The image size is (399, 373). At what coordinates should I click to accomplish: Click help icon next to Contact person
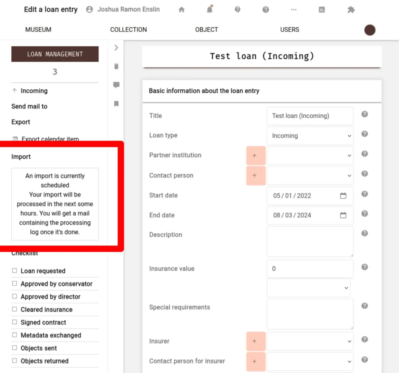[365, 174]
